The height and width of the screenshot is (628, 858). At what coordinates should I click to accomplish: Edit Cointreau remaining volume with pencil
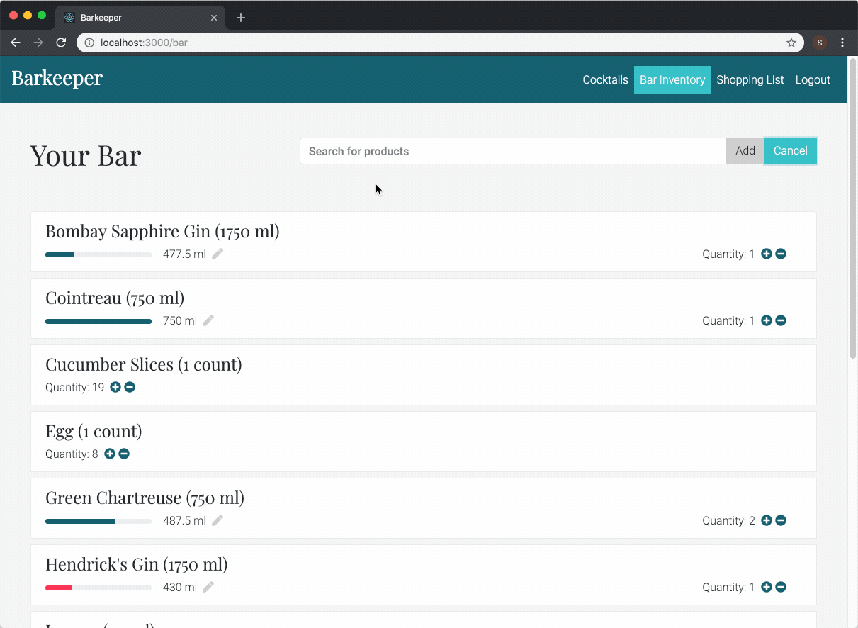click(208, 320)
